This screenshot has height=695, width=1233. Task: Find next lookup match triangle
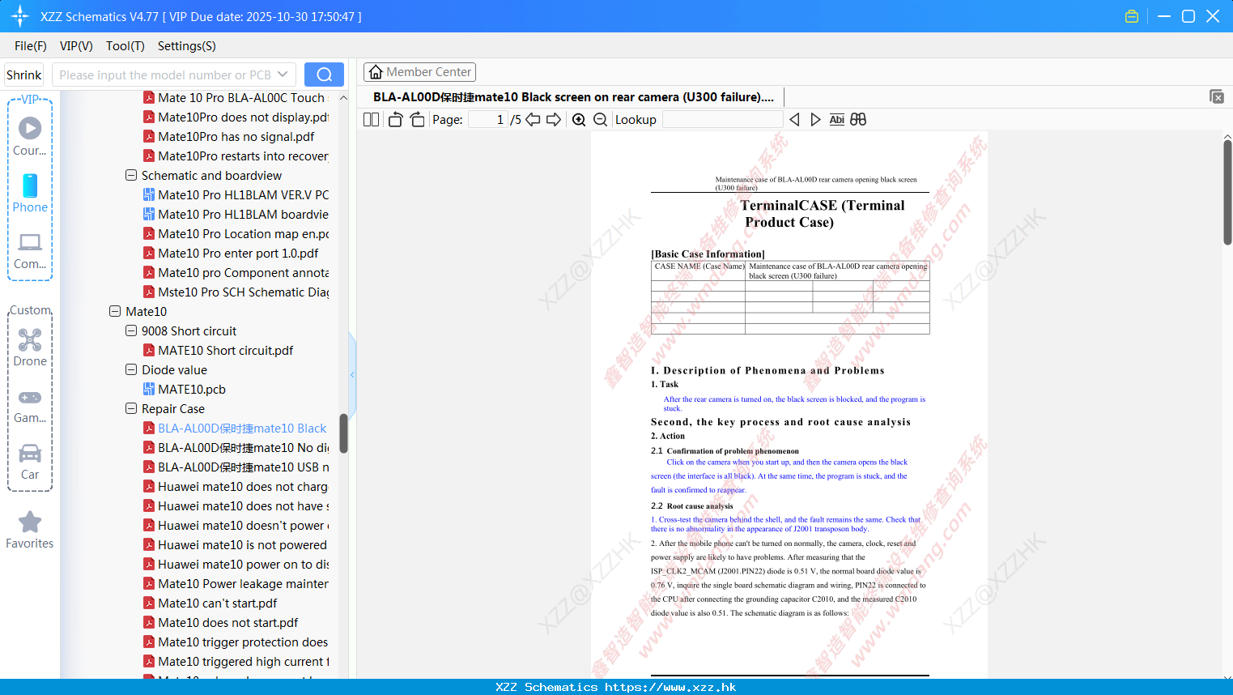pos(815,119)
